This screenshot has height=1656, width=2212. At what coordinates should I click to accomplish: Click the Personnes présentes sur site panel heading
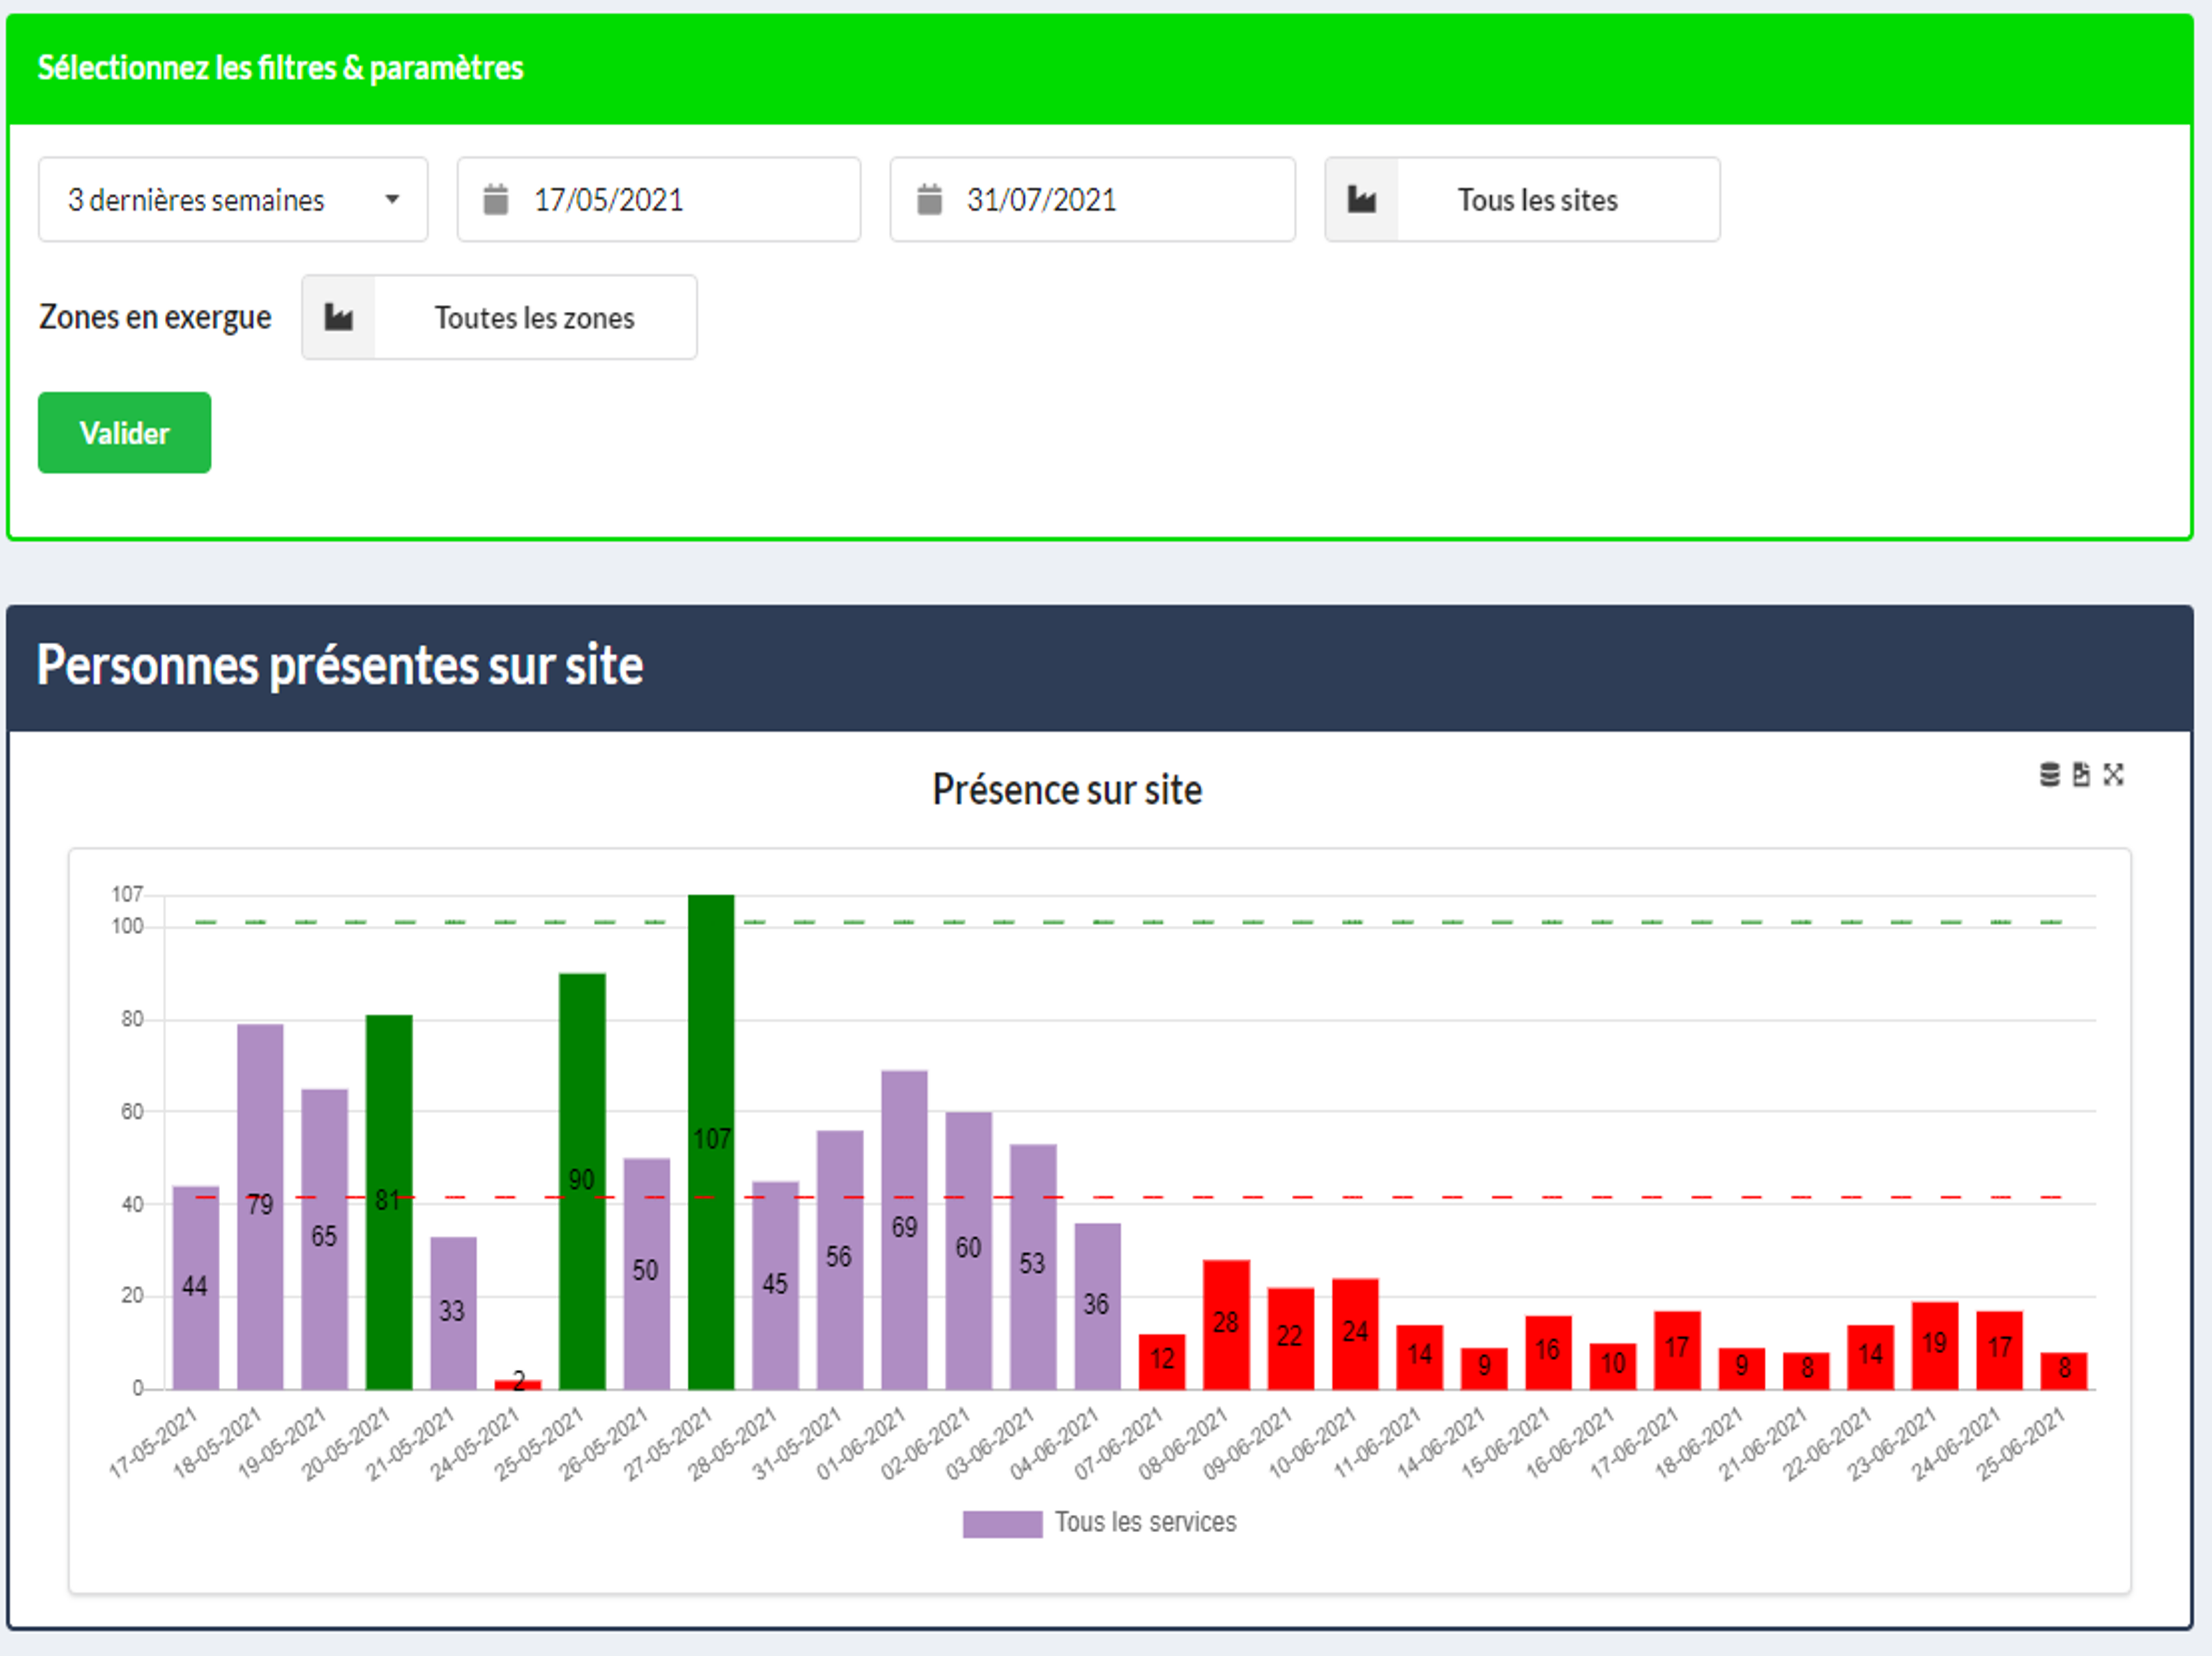click(x=340, y=666)
